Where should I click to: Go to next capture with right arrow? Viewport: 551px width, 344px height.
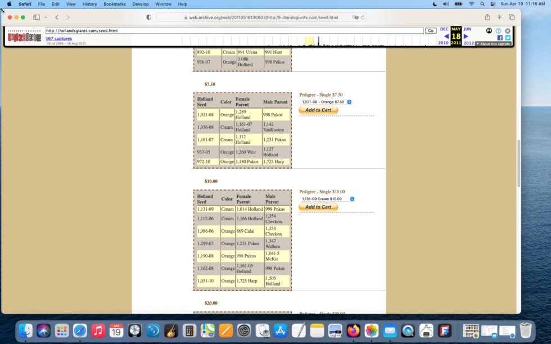coord(466,37)
